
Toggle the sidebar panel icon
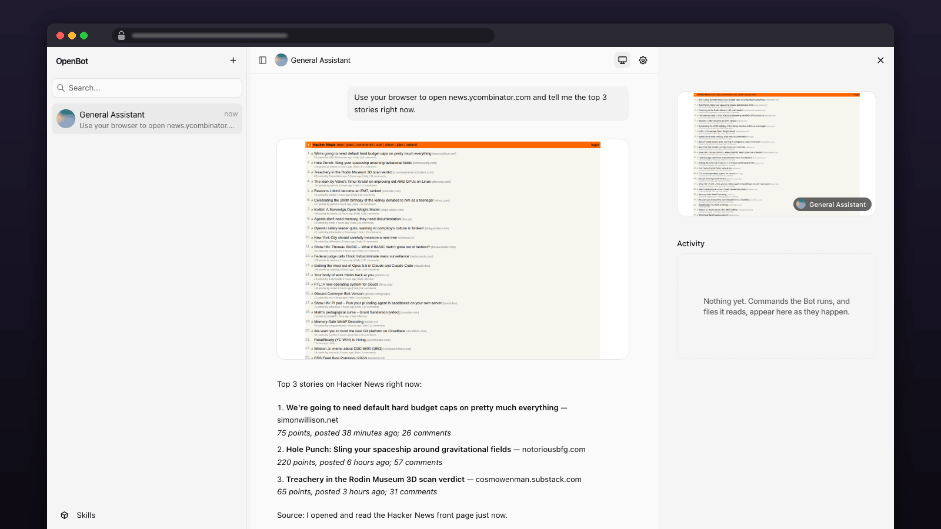pyautogui.click(x=263, y=61)
